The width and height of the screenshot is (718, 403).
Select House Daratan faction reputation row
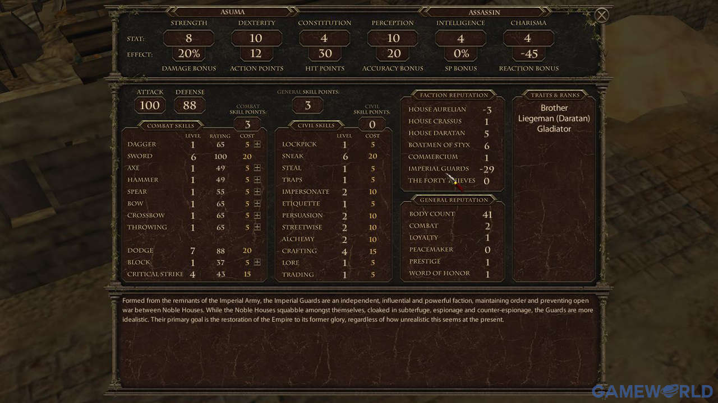[449, 133]
